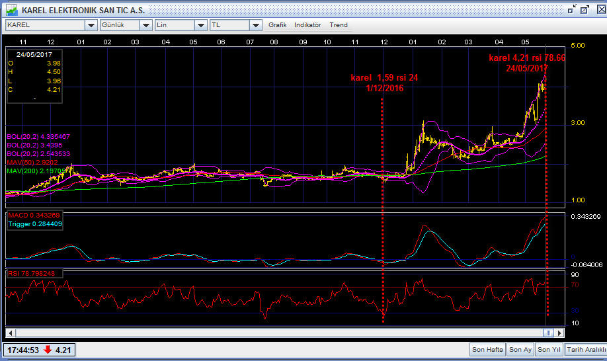Image resolution: width=607 pixels, height=361 pixels.
Task: Click the maximize window icon
Action: pyautogui.click(x=585, y=9)
